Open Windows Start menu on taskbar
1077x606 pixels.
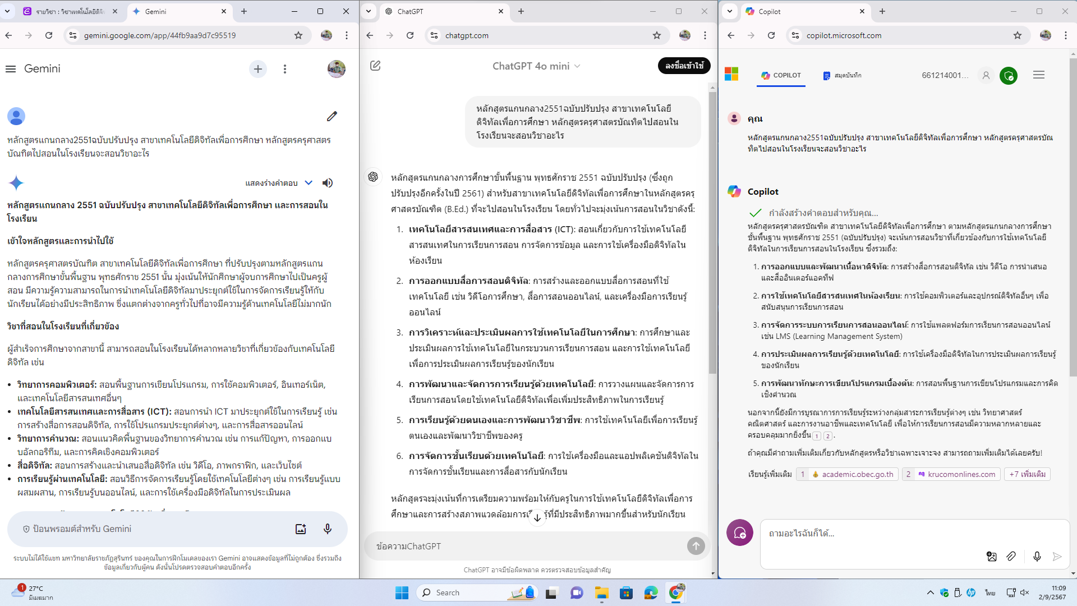pos(402,593)
